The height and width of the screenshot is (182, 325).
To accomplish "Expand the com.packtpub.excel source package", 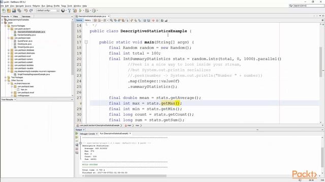I will (x=9, y=56).
